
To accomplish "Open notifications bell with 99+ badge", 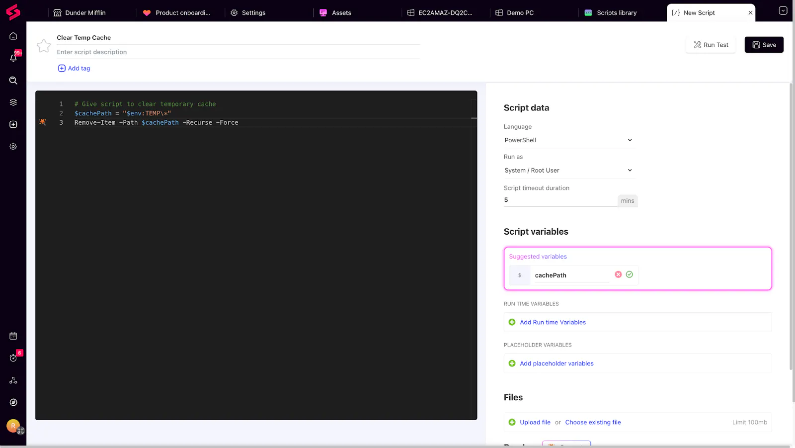I will click(13, 58).
